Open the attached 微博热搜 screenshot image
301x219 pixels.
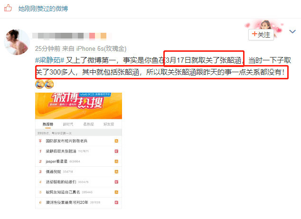(x=78, y=151)
